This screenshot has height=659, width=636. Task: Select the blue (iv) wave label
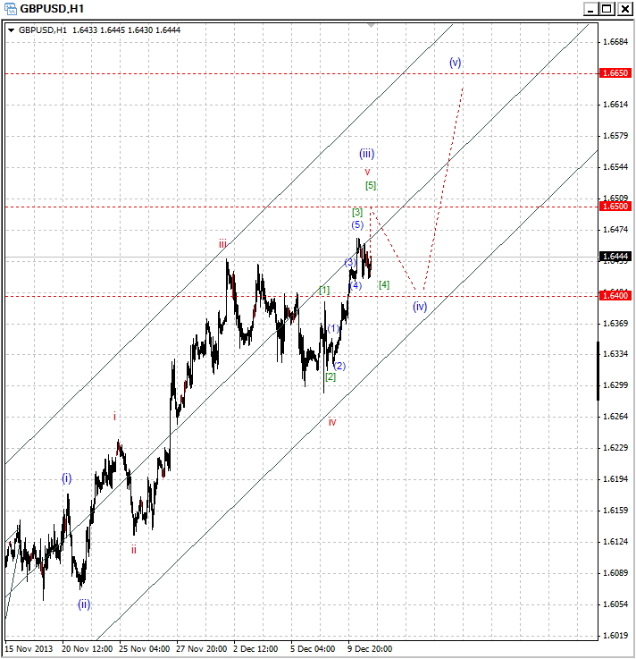pos(420,307)
